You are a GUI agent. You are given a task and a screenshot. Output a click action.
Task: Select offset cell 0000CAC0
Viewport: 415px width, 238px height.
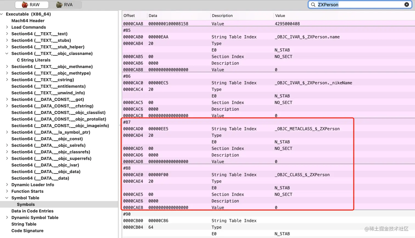pos(133,83)
